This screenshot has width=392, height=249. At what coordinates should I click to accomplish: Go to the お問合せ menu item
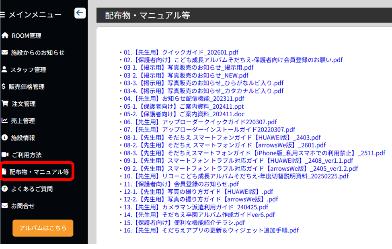tap(23, 206)
